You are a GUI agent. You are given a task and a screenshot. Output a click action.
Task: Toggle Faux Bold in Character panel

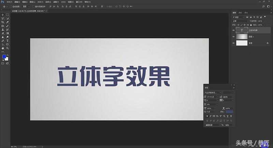(x=207, y=116)
